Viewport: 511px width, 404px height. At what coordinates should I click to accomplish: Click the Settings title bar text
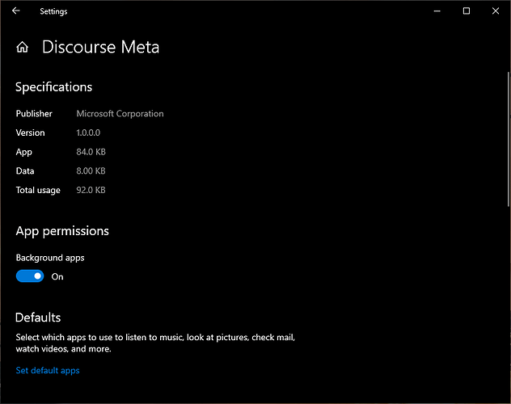click(x=53, y=11)
